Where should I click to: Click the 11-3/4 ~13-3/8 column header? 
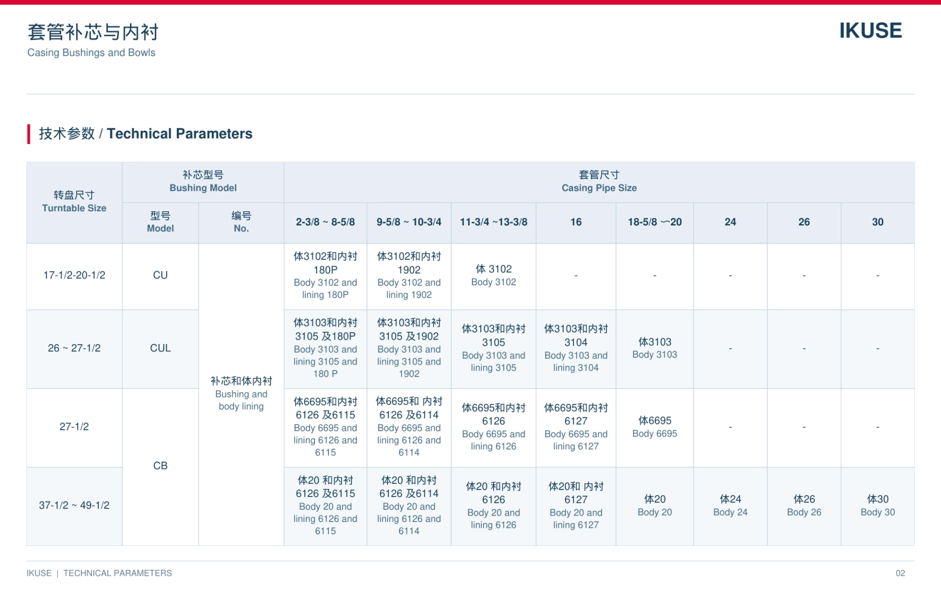coord(494,222)
